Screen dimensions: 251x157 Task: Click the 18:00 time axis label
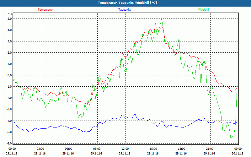point(182,149)
